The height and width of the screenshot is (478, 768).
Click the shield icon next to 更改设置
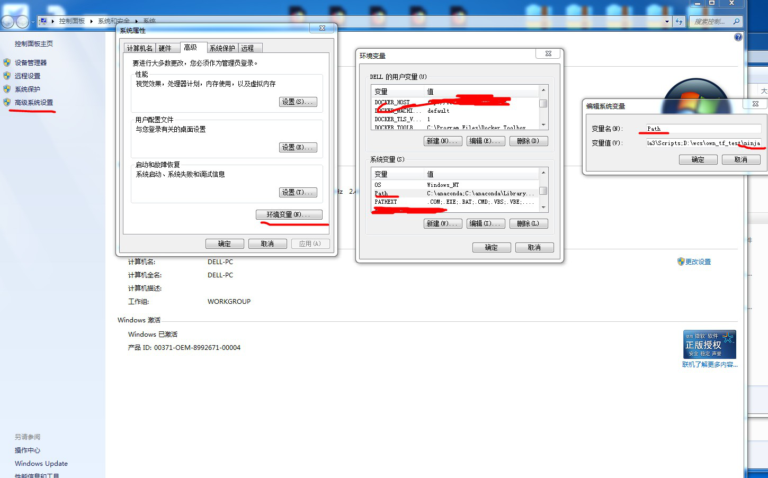(681, 261)
